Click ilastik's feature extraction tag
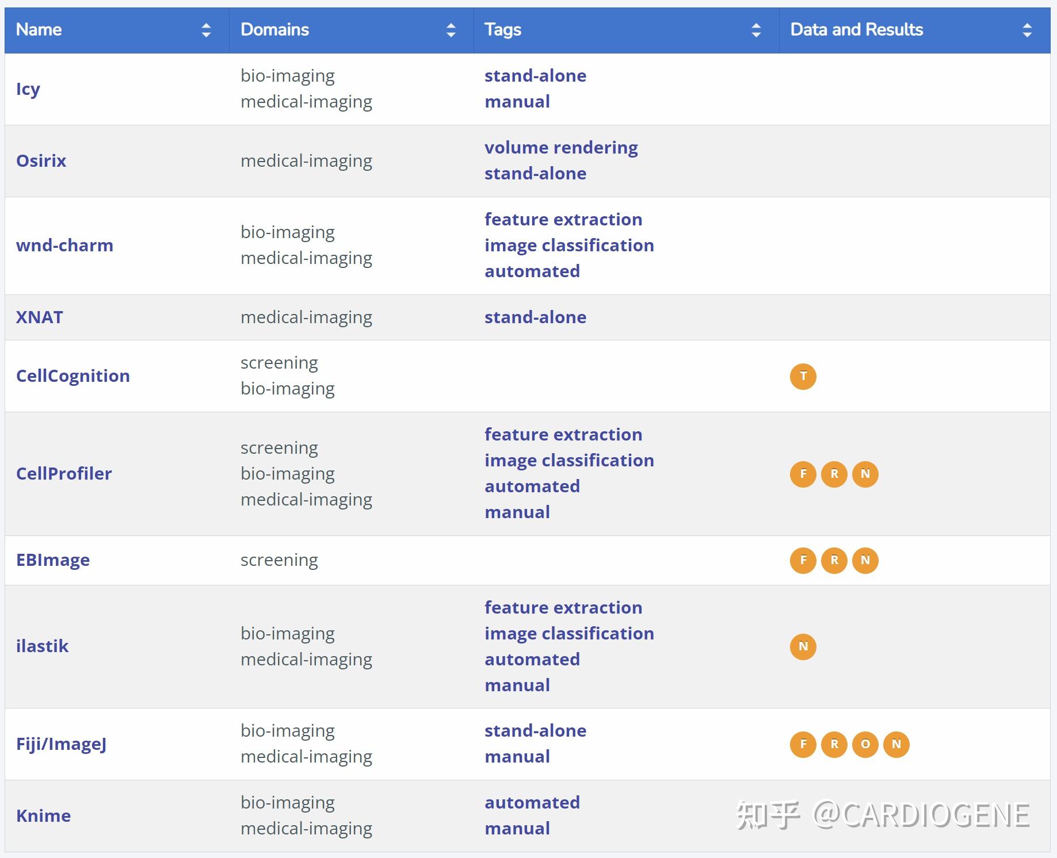This screenshot has height=858, width=1057. coord(563,608)
